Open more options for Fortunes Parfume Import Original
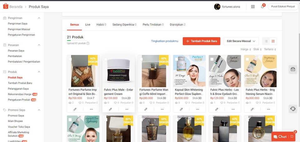 coord(91,109)
